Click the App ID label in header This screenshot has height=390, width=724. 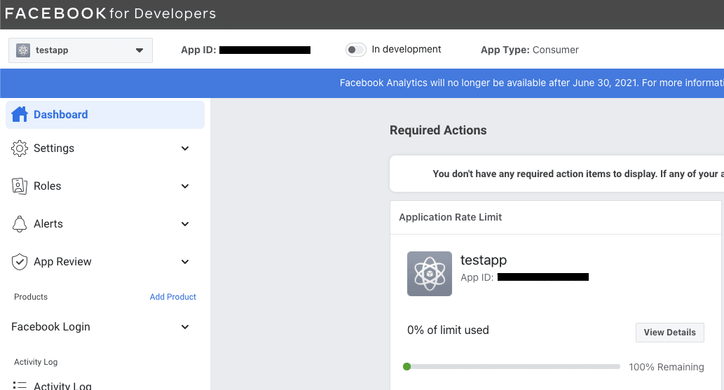[x=198, y=50]
